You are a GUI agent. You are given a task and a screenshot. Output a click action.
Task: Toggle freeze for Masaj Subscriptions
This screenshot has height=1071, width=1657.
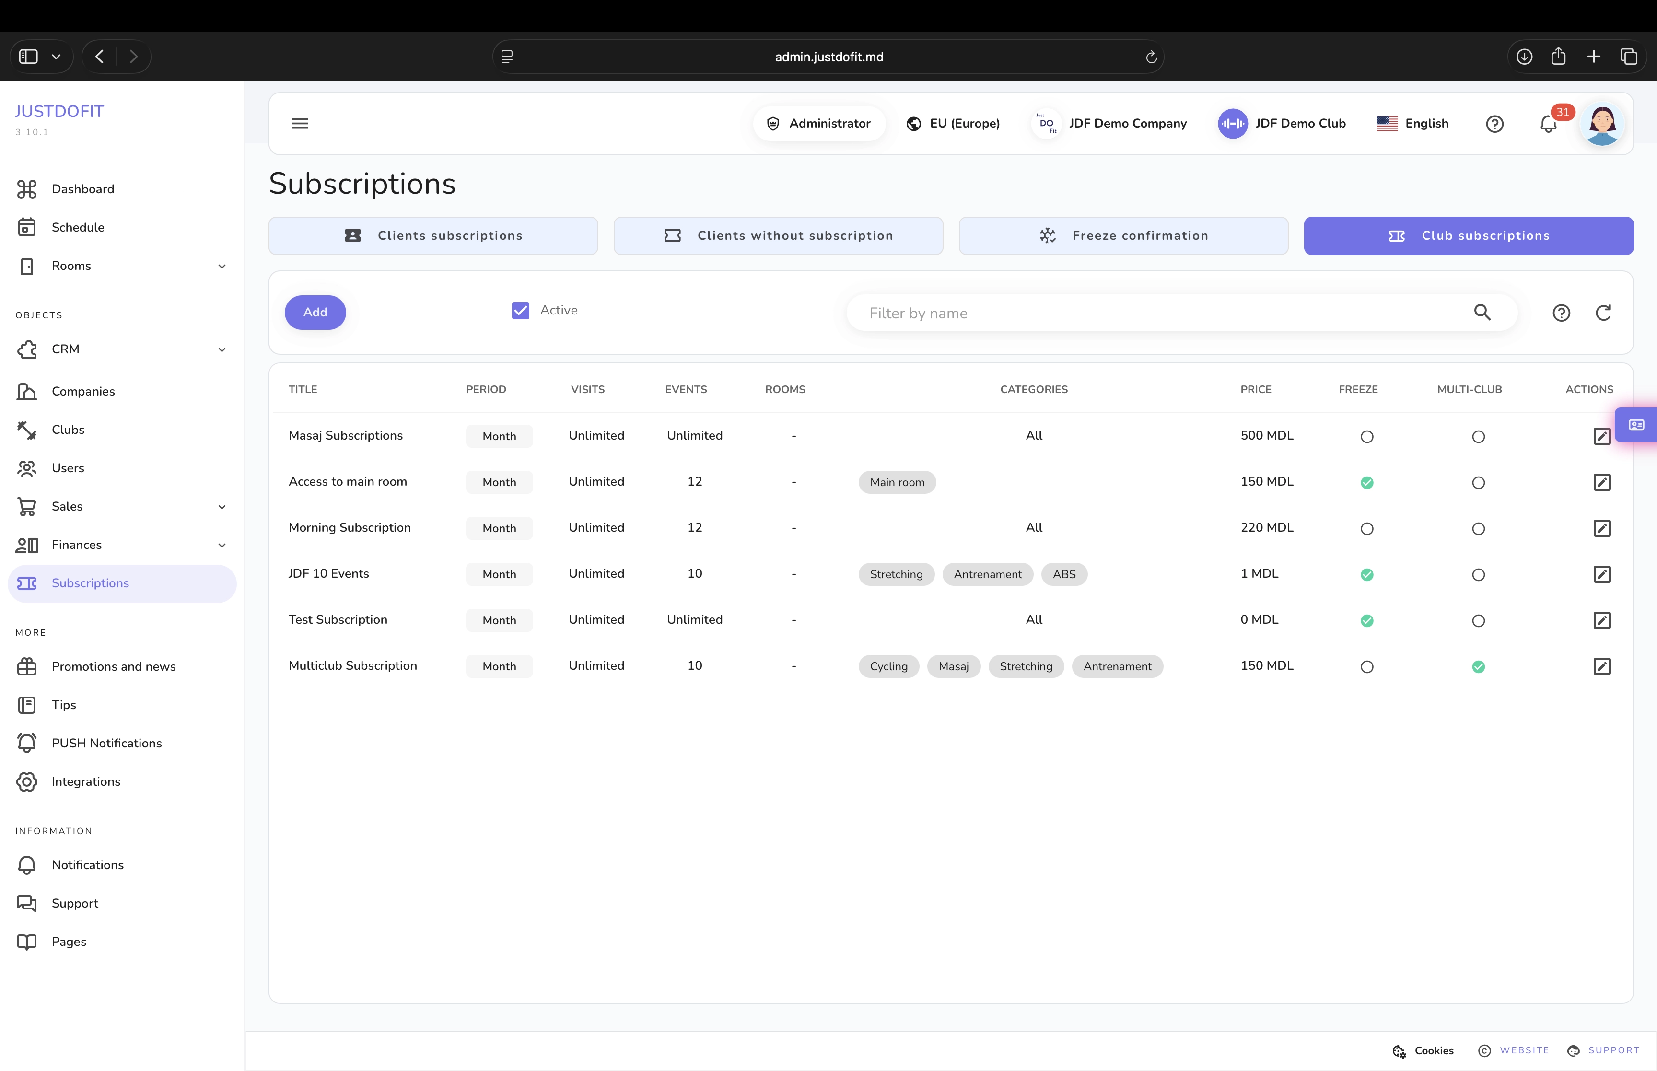[1366, 437]
